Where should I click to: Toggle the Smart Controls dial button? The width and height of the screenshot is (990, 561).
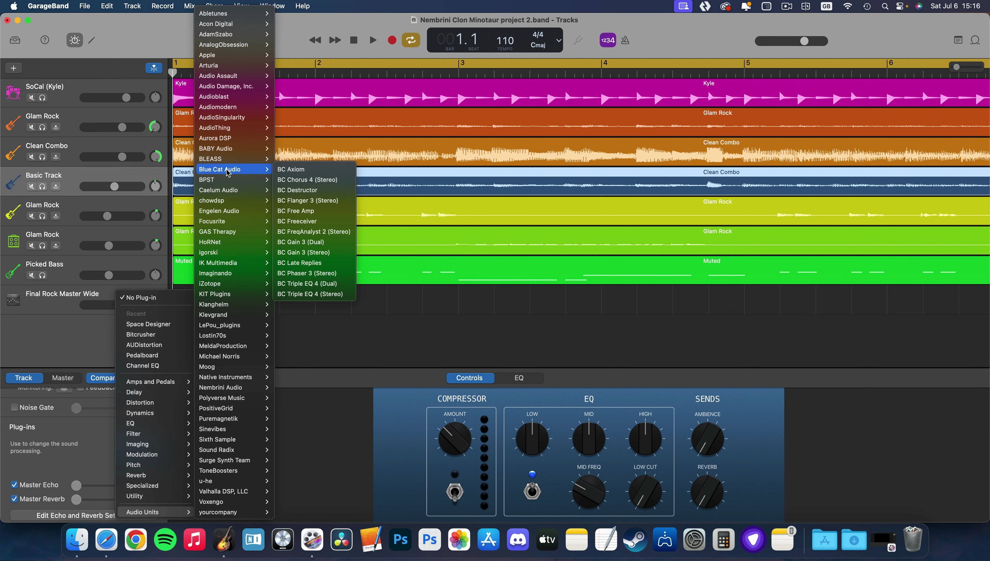coord(75,40)
